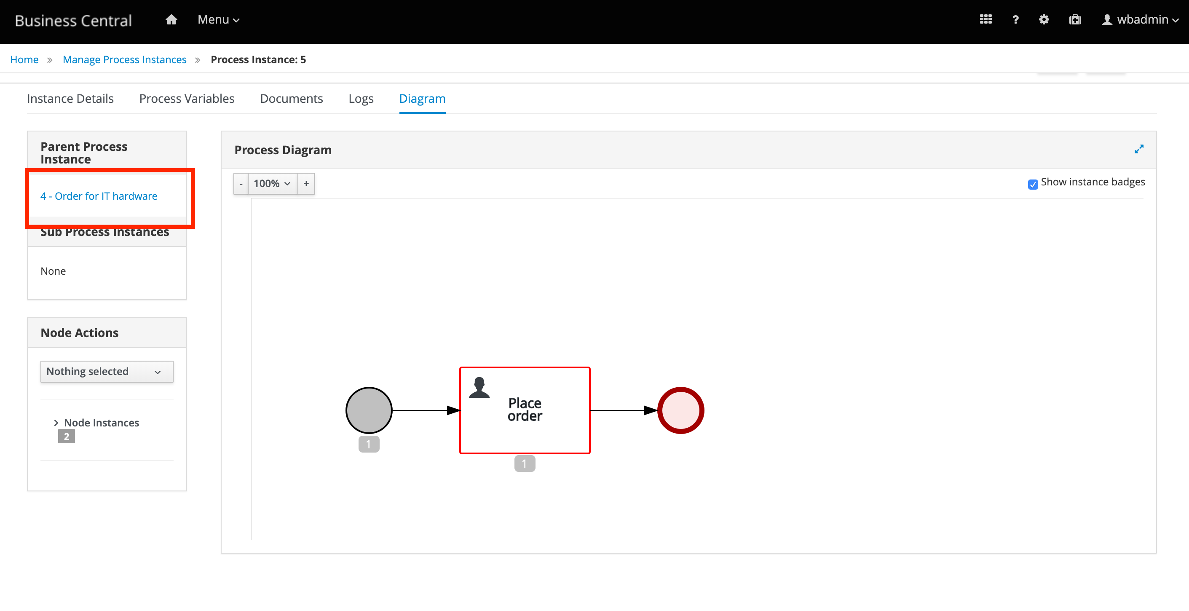The height and width of the screenshot is (611, 1189).
Task: Click the Home breadcrumb link
Action: tap(24, 59)
